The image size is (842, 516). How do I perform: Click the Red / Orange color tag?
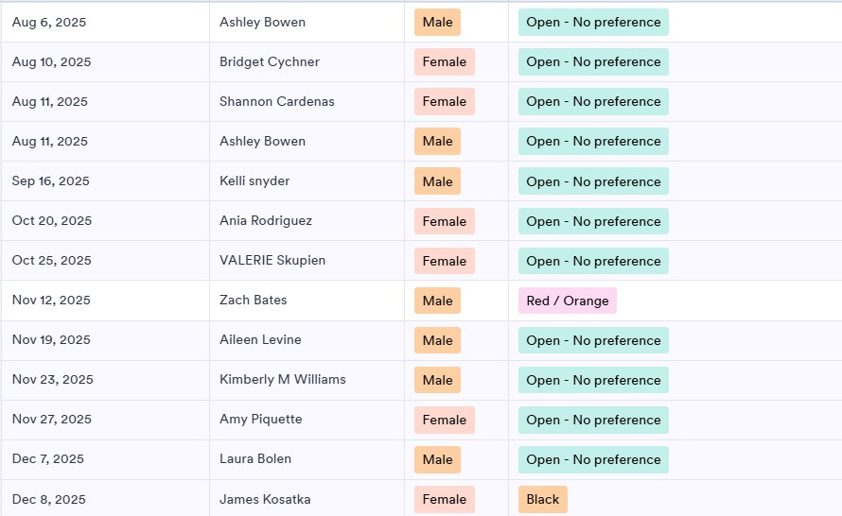pyautogui.click(x=567, y=301)
